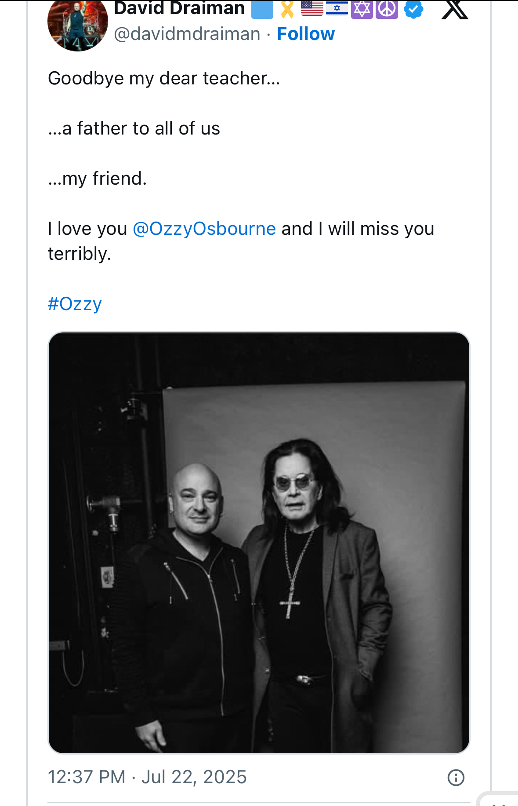518x806 pixels.
Task: Click the purple peace symbol emoji
Action: (x=387, y=9)
